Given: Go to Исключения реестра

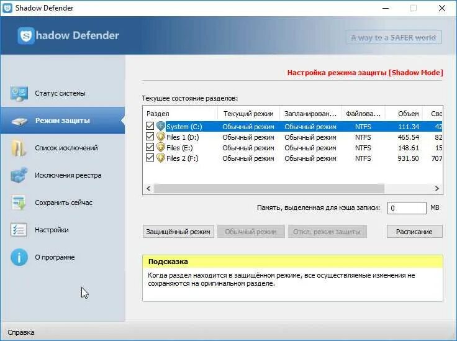Looking at the screenshot, I should pyautogui.click(x=63, y=175).
